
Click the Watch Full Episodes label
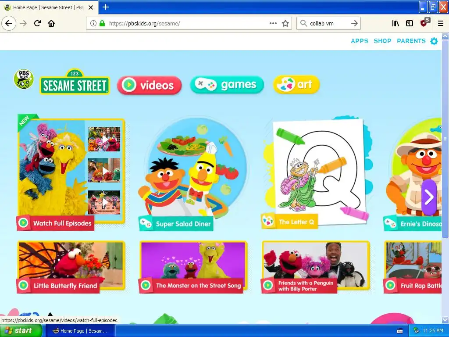(62, 223)
